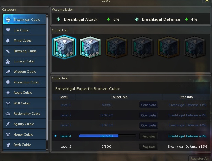Click the scroll up arrow of category list

point(47,15)
